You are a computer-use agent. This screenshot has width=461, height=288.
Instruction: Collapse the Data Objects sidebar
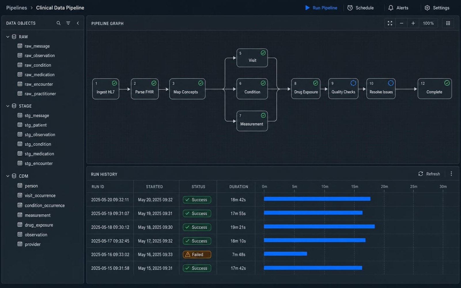pos(78,23)
